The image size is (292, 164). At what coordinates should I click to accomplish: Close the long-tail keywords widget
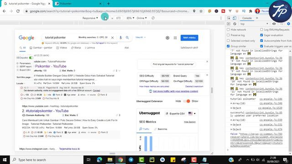(207, 61)
